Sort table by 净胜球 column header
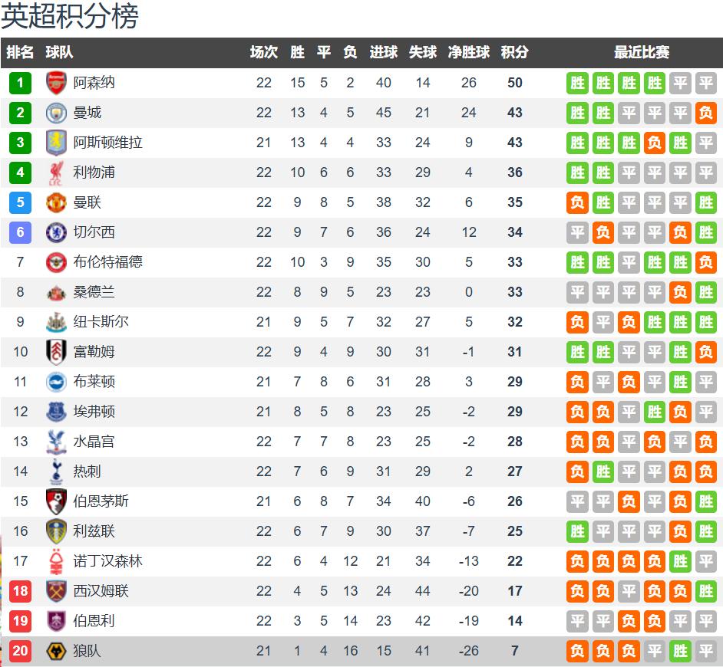Viewport: 723px width, 667px height. [x=469, y=52]
